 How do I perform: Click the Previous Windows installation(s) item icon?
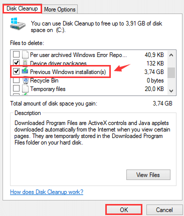coord(25,71)
